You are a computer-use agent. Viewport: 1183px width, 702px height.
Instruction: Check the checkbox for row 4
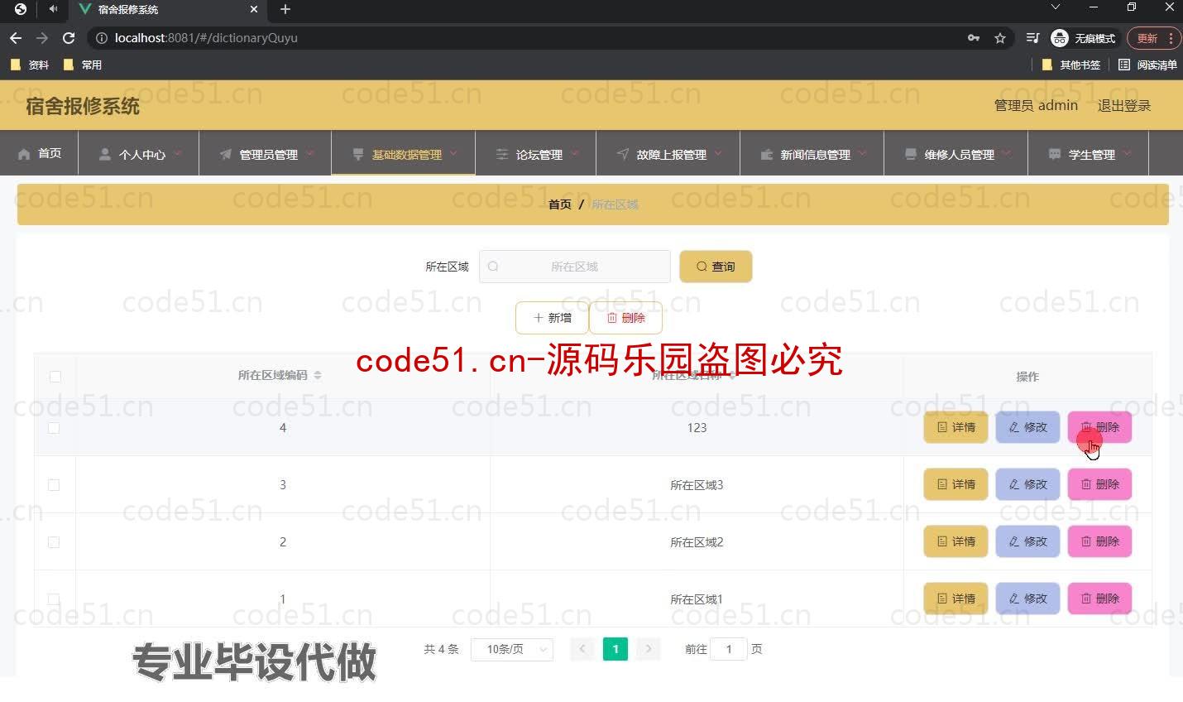point(54,428)
